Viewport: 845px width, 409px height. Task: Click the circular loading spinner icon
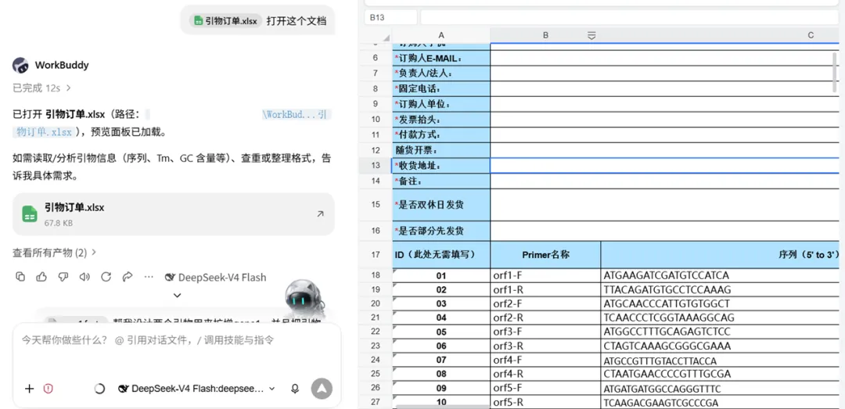coord(99,389)
